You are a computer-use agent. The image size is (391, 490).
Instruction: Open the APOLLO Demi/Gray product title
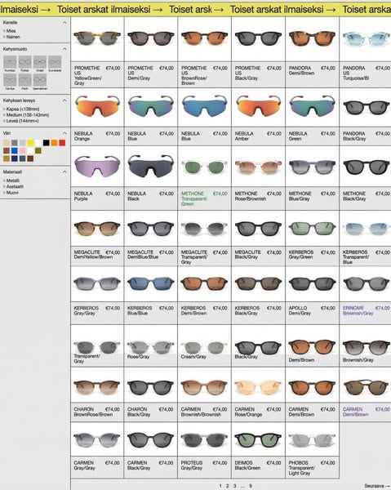point(300,310)
